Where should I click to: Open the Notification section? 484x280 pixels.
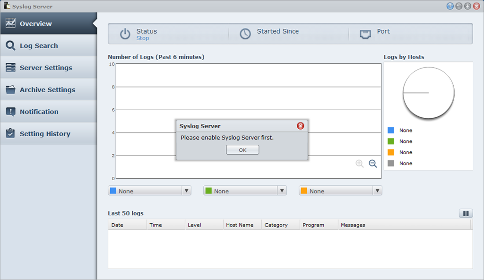[48, 112]
